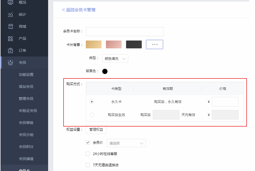Image resolution: width=255 pixels, height=171 pixels.
Task: Select the 永久卡 radio button
Action: coord(92,102)
